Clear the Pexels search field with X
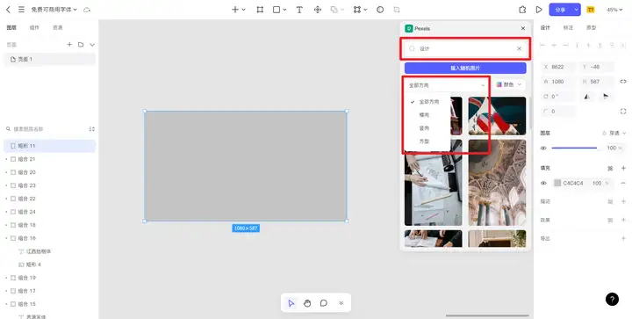632x319 pixels. pyautogui.click(x=519, y=48)
